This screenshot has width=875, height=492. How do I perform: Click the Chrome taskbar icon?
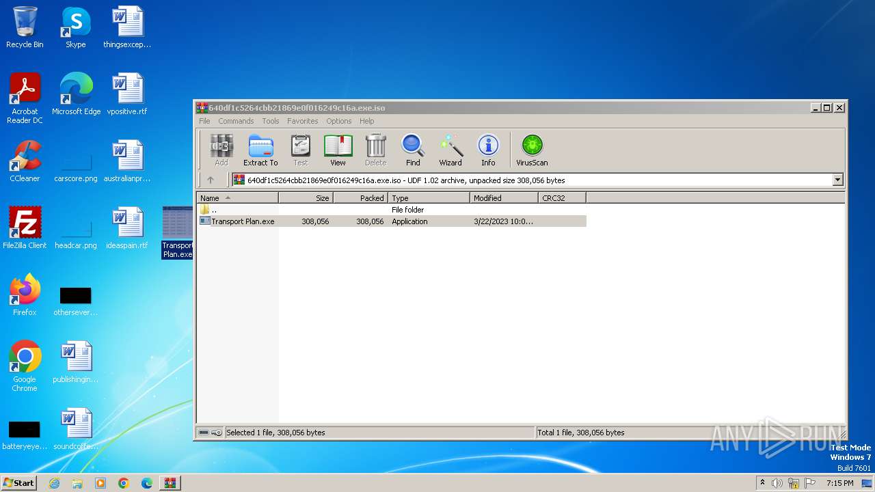coord(124,483)
